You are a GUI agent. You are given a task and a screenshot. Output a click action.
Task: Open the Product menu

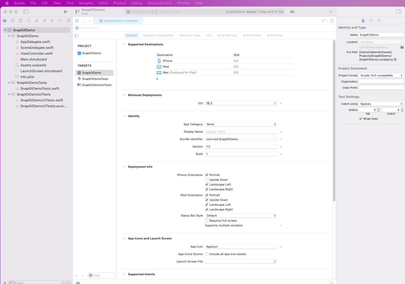[119, 3]
